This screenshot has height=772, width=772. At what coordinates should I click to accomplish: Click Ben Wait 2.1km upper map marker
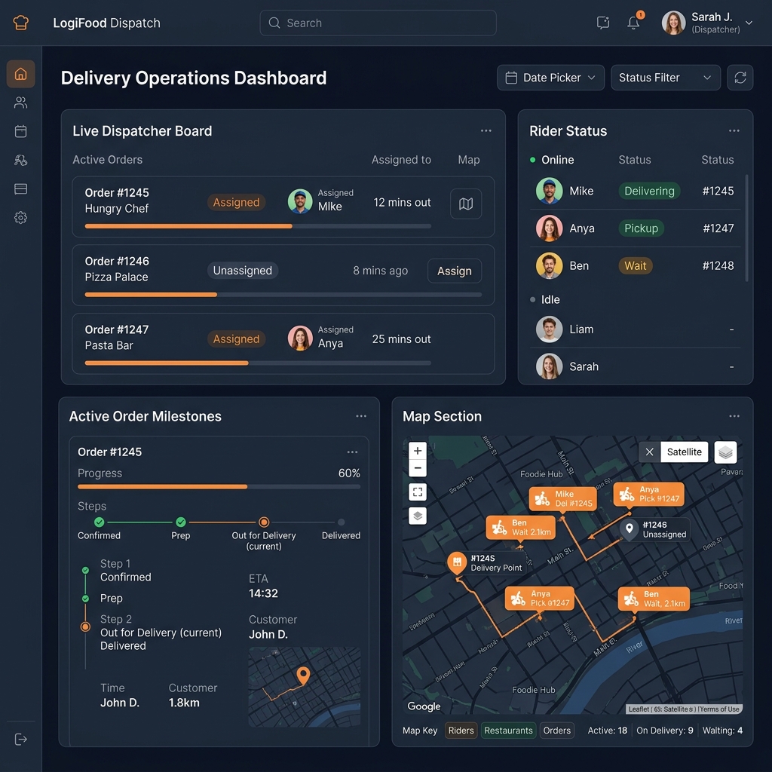(x=520, y=527)
